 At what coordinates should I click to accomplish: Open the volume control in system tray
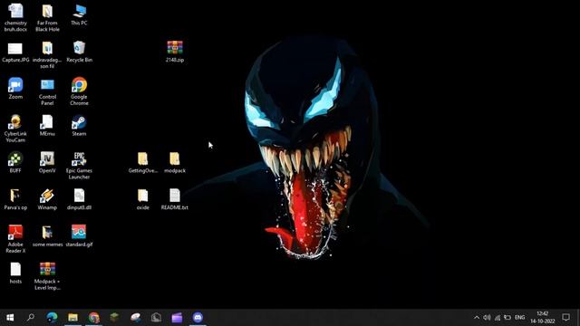[487, 318]
